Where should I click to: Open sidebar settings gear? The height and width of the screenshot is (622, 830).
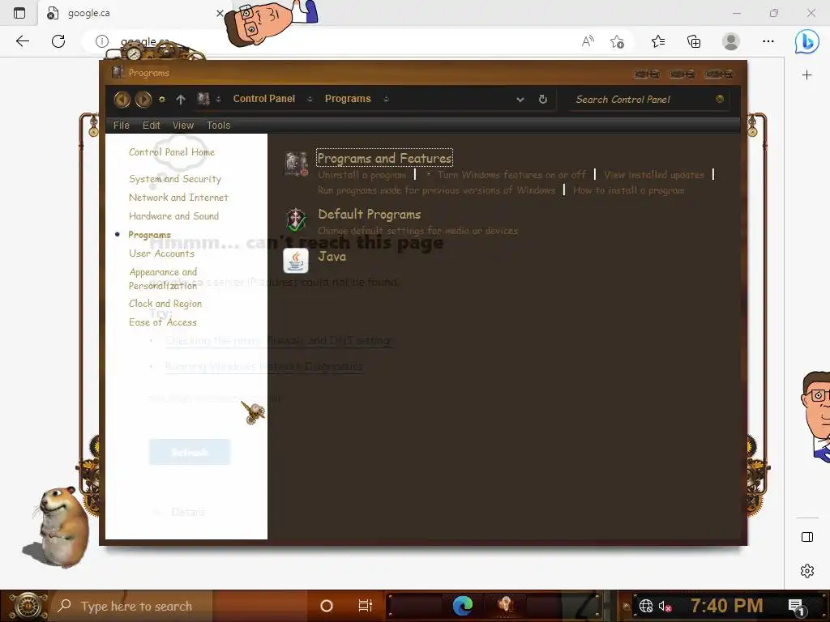pos(806,571)
